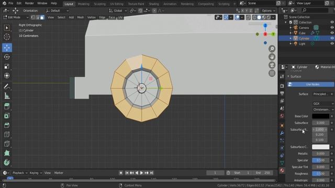Click the zoom view magnifier icon
Viewport: 335px width, 188px height.
[x=272, y=49]
